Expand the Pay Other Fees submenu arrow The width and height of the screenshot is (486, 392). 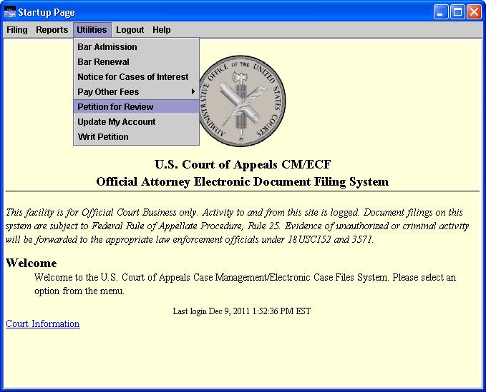193,92
